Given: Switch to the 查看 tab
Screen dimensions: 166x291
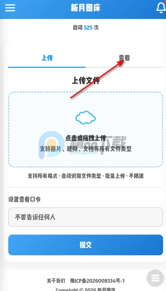Looking at the screenshot, I should tap(124, 58).
